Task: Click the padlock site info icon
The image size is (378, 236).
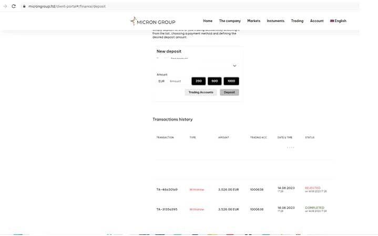Action: point(24,6)
